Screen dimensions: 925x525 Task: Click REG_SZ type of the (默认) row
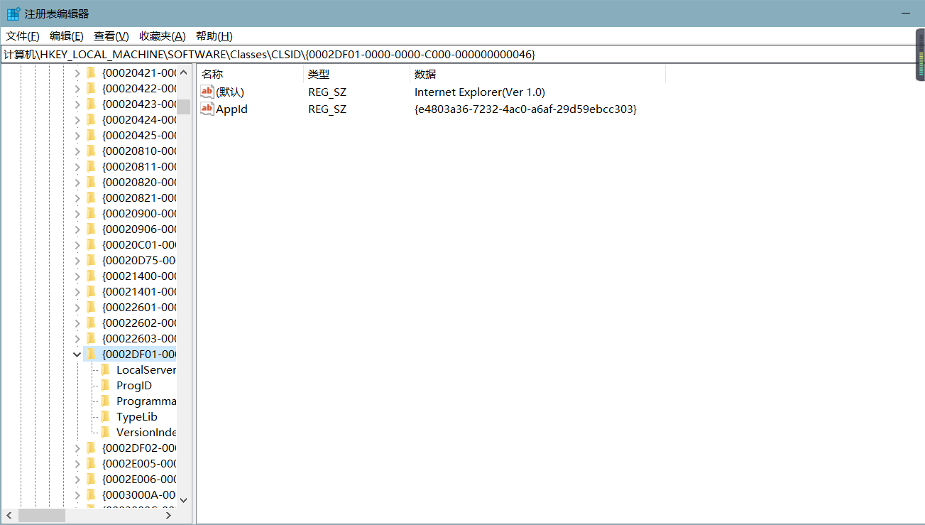point(327,92)
